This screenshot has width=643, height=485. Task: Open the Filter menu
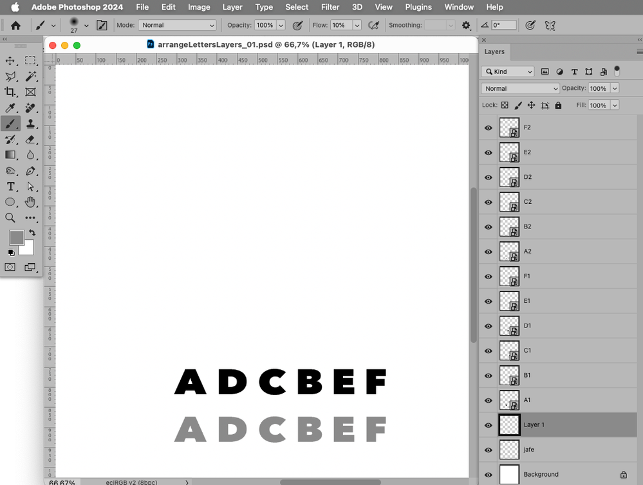coord(330,7)
